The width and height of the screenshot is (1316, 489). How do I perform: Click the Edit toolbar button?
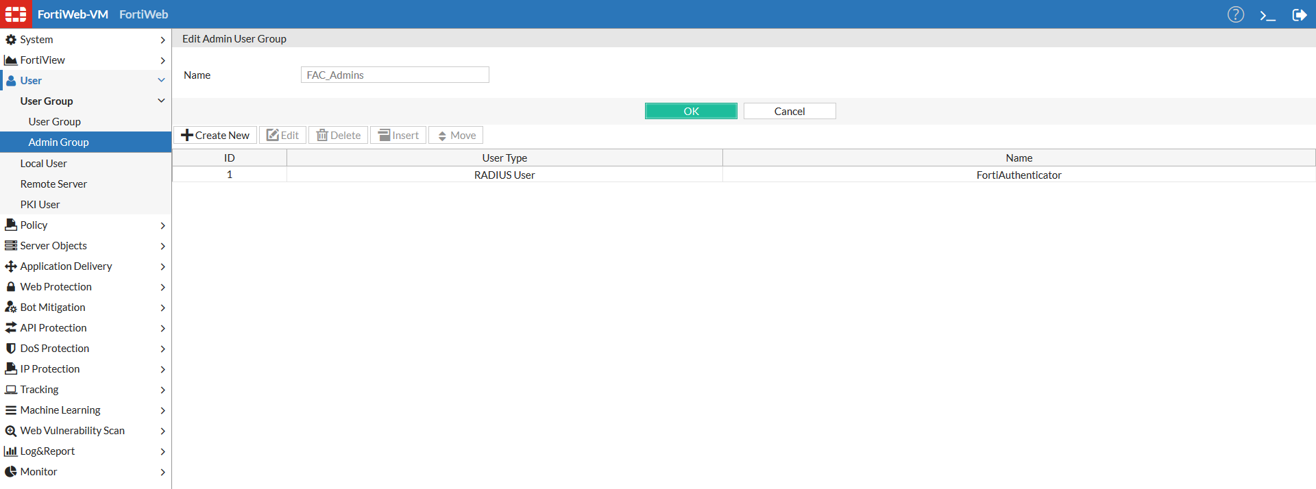pyautogui.click(x=282, y=135)
